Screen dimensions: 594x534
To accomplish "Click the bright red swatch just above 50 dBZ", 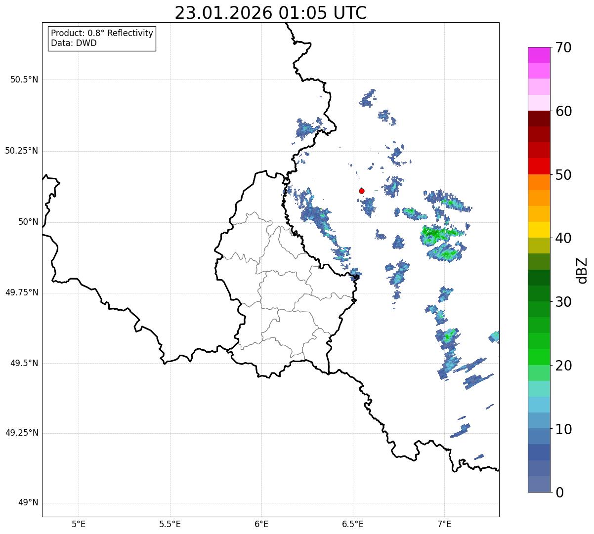I will (x=539, y=166).
